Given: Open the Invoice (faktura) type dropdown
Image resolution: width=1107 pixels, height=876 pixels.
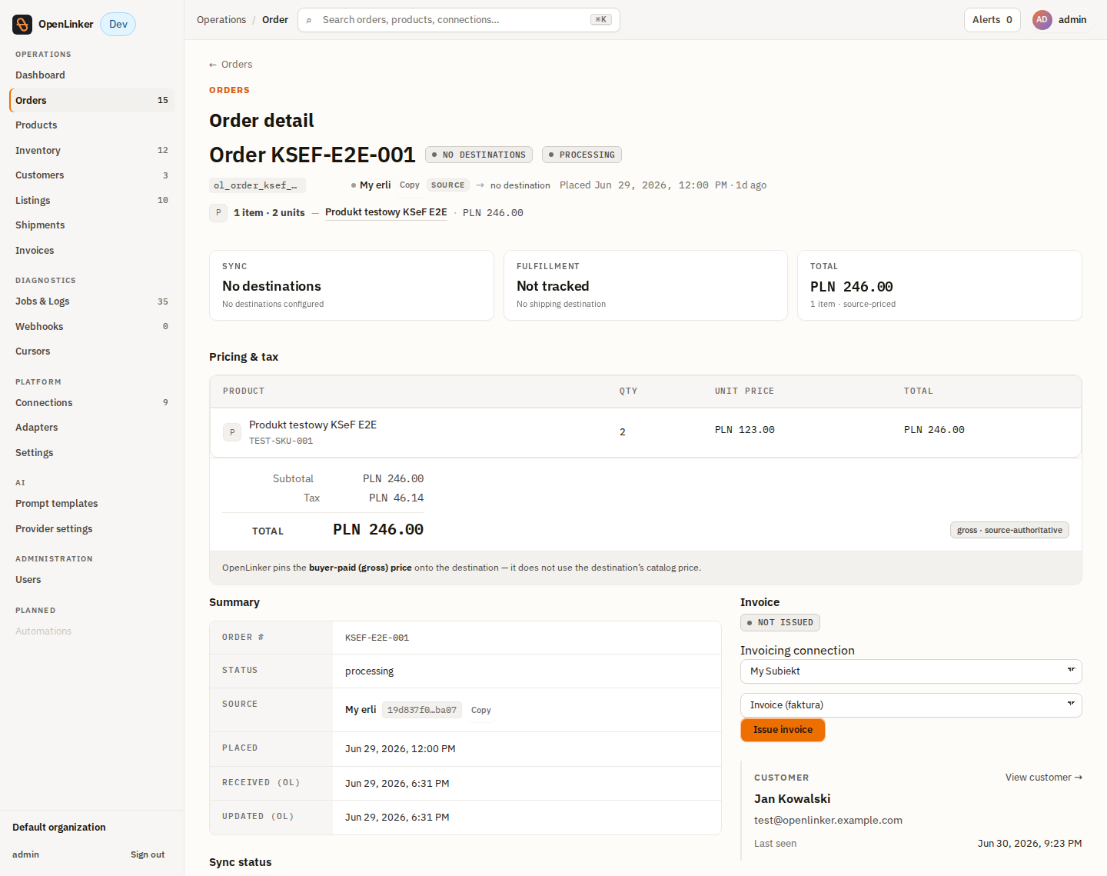Looking at the screenshot, I should click(911, 705).
